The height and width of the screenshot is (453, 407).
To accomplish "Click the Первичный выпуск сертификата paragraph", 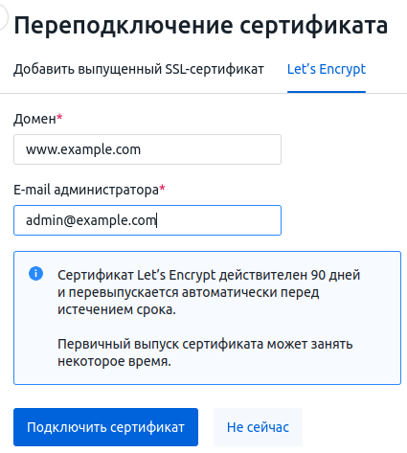I will (205, 352).
